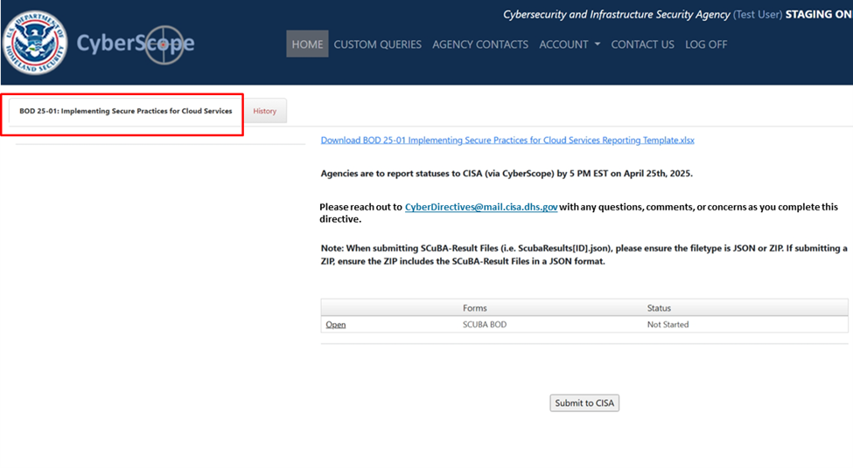Click the CyberScope logo
The height and width of the screenshot is (468, 853).
point(135,44)
